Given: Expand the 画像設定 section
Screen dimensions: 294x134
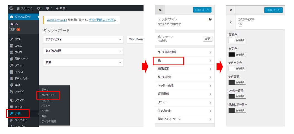Looking at the screenshot, I should click(x=184, y=69).
